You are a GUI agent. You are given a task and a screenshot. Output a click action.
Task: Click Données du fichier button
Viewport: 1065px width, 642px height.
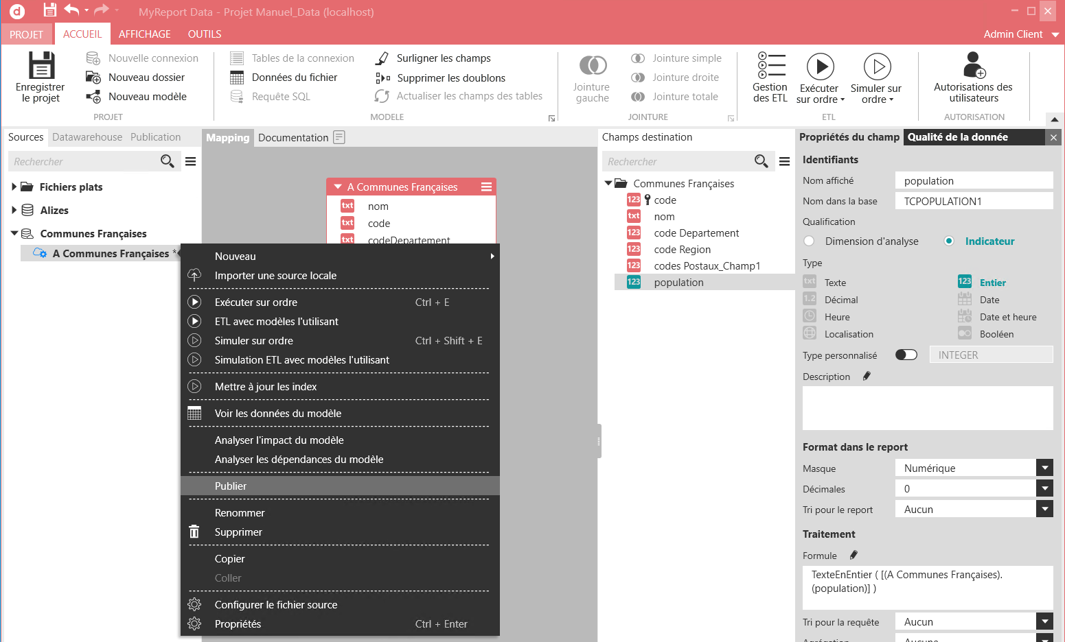coord(294,78)
